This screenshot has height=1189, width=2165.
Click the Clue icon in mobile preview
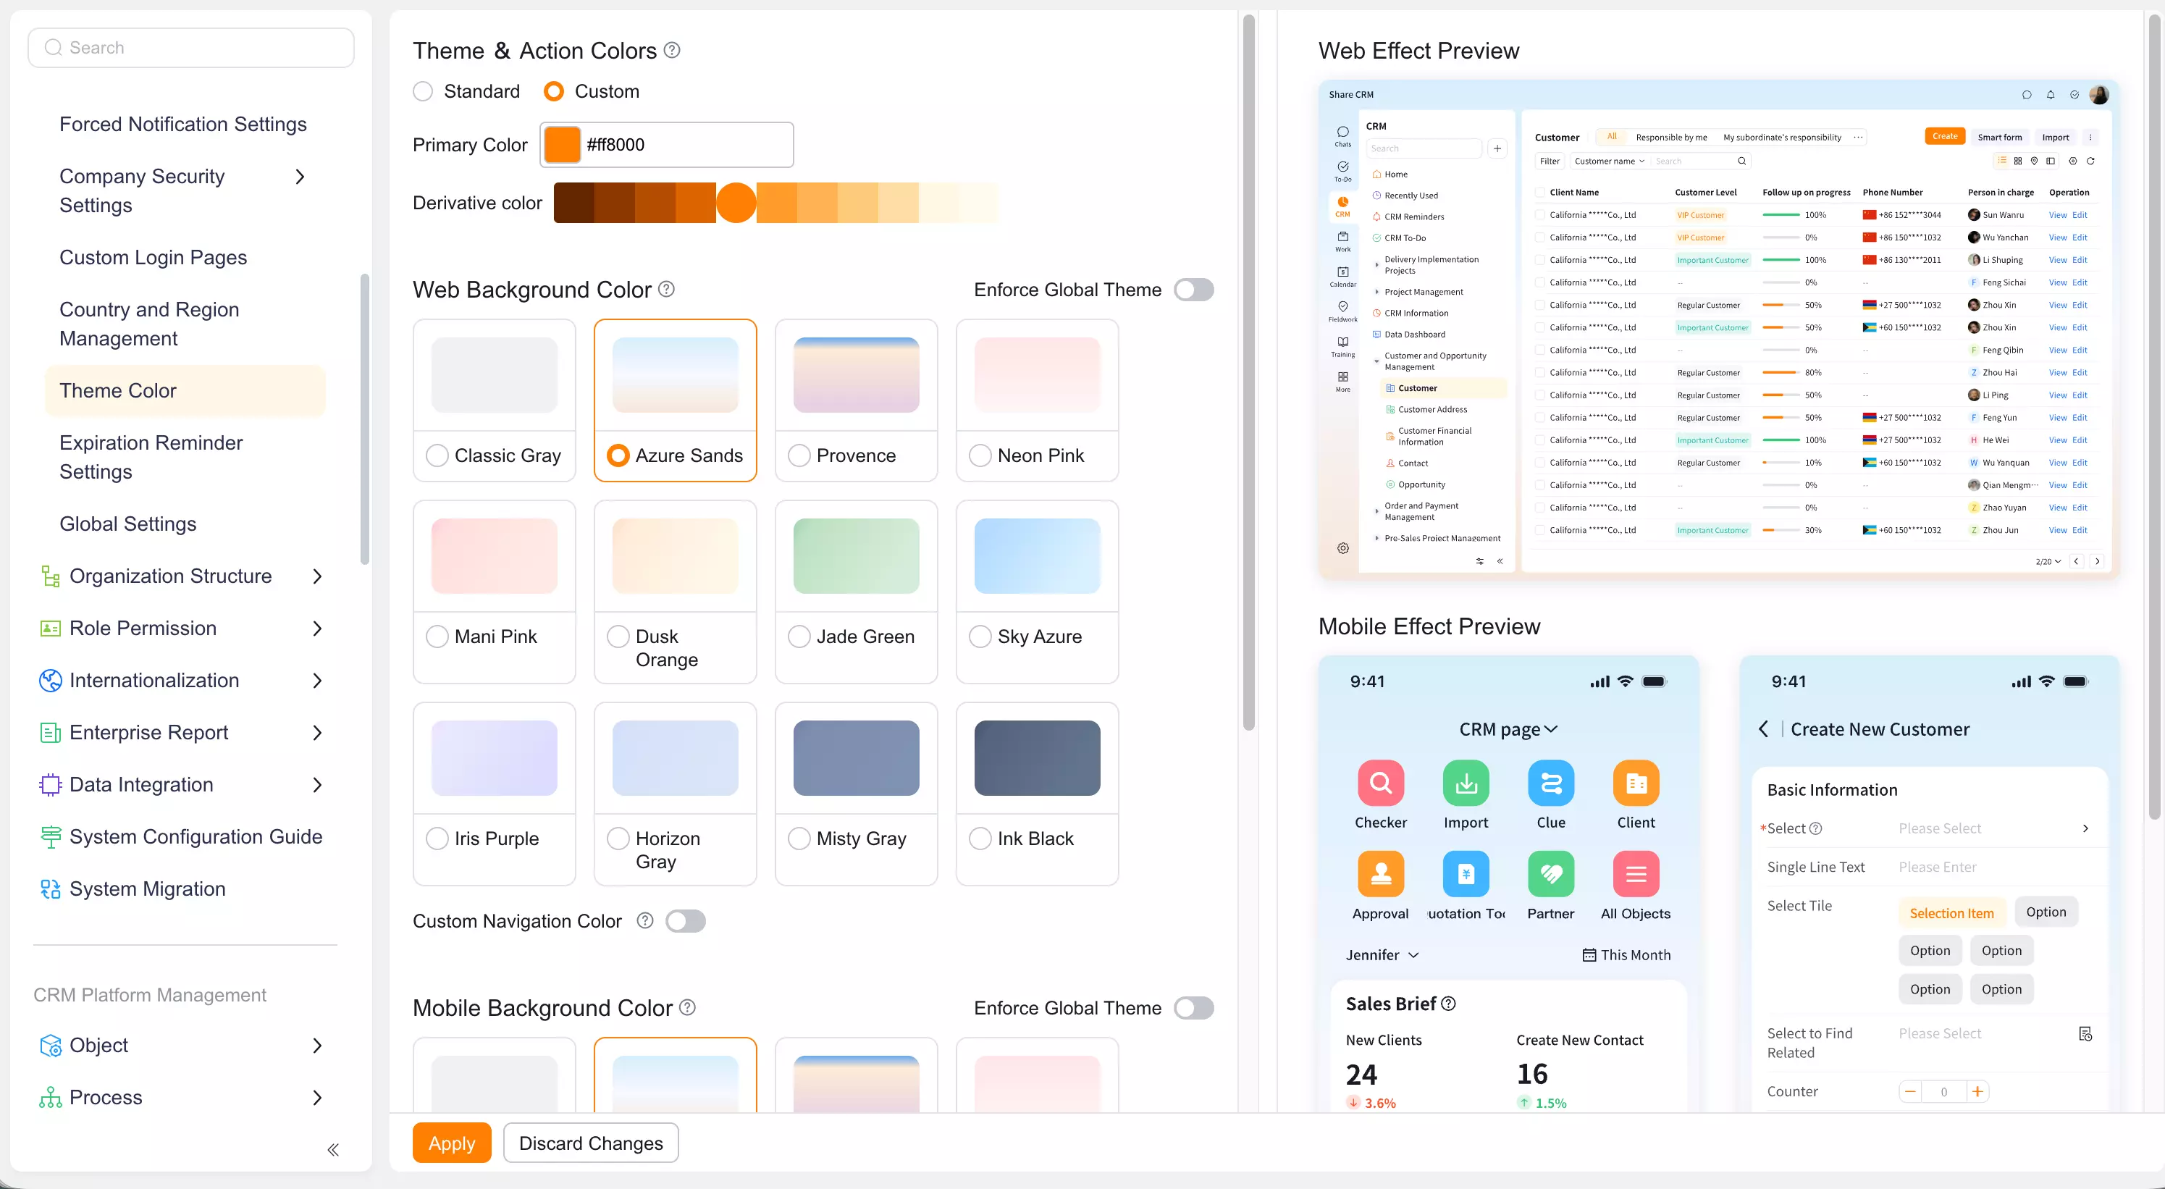(x=1551, y=782)
